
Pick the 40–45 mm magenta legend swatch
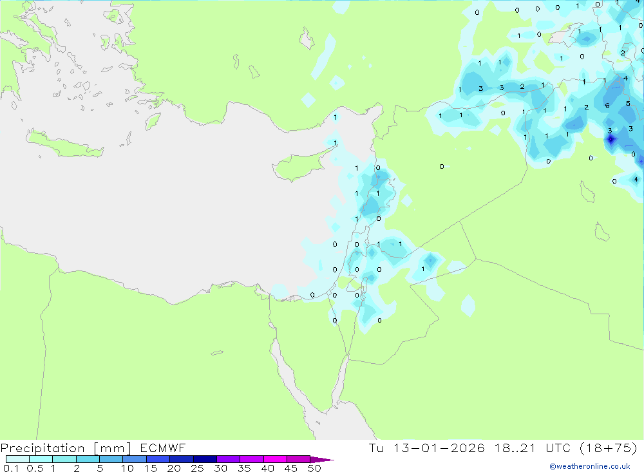click(275, 459)
